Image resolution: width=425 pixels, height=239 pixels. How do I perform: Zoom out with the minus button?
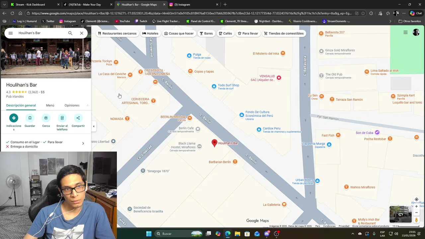(x=416, y=213)
